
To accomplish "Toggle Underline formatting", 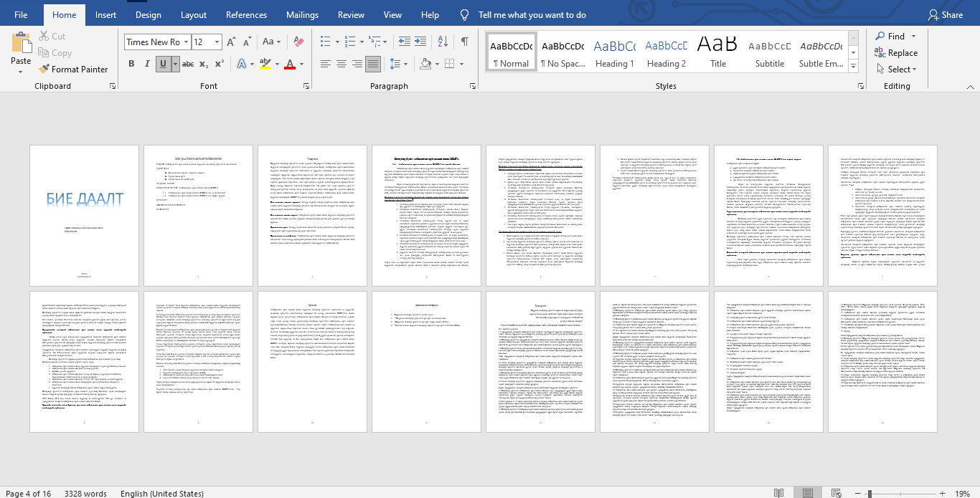I will (164, 64).
